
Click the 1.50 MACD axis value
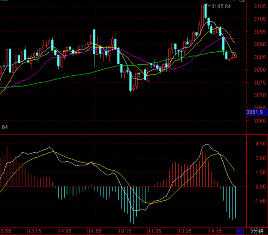pyautogui.click(x=261, y=173)
